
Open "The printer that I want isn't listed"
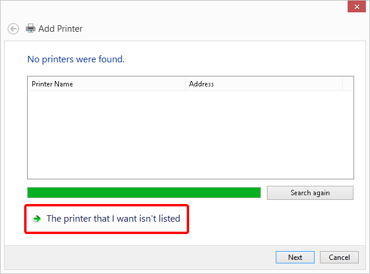[113, 219]
